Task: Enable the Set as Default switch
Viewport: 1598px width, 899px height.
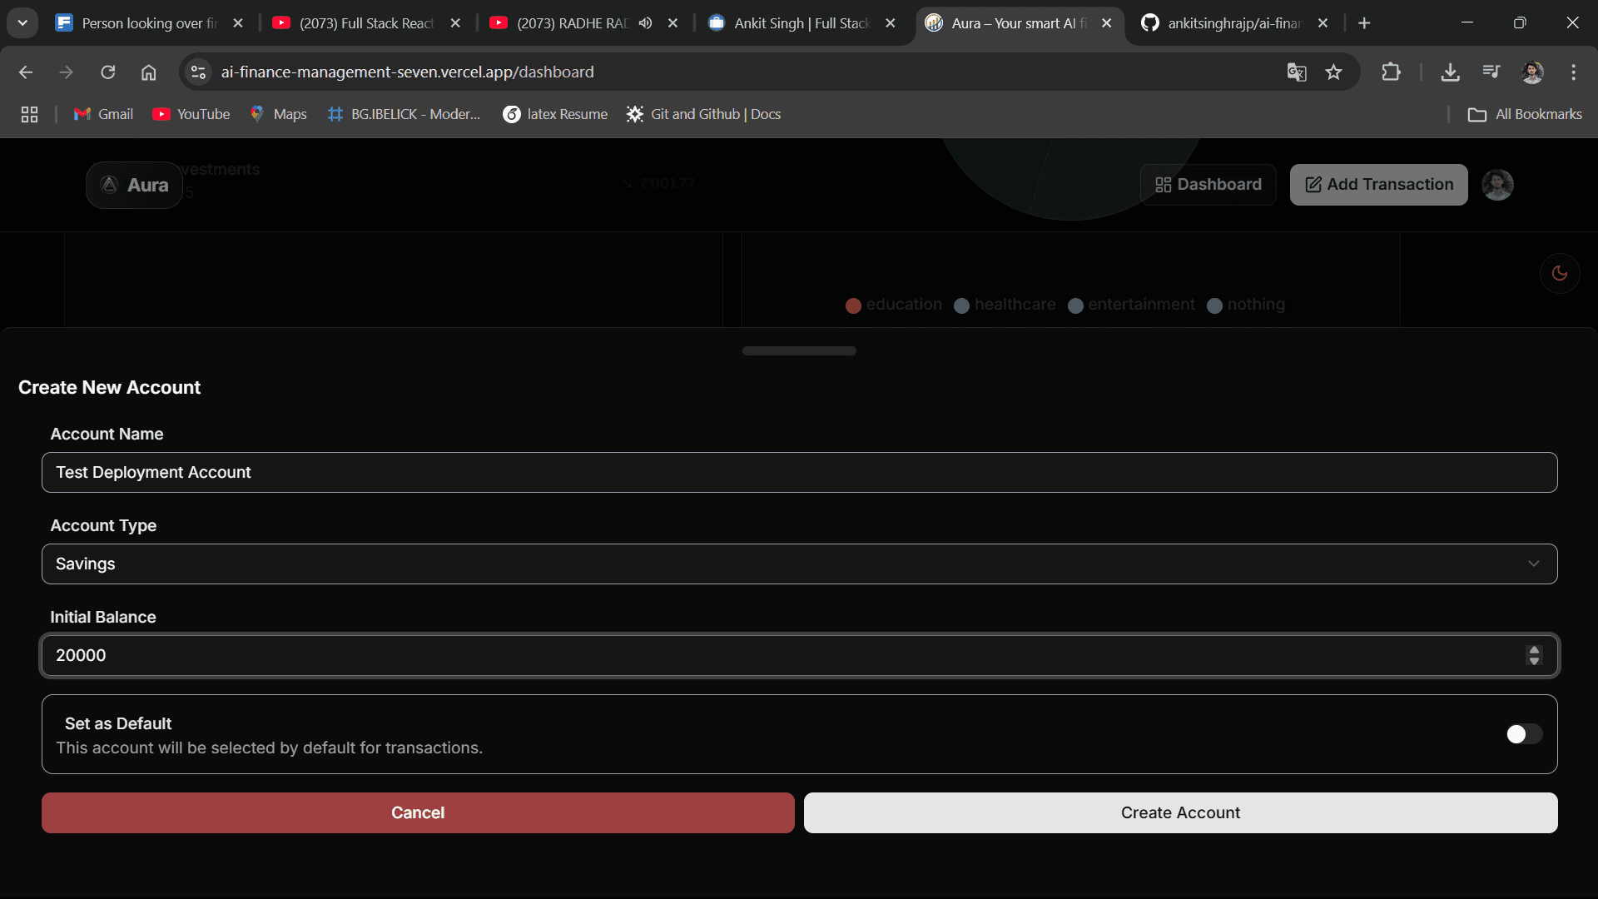Action: (x=1524, y=734)
